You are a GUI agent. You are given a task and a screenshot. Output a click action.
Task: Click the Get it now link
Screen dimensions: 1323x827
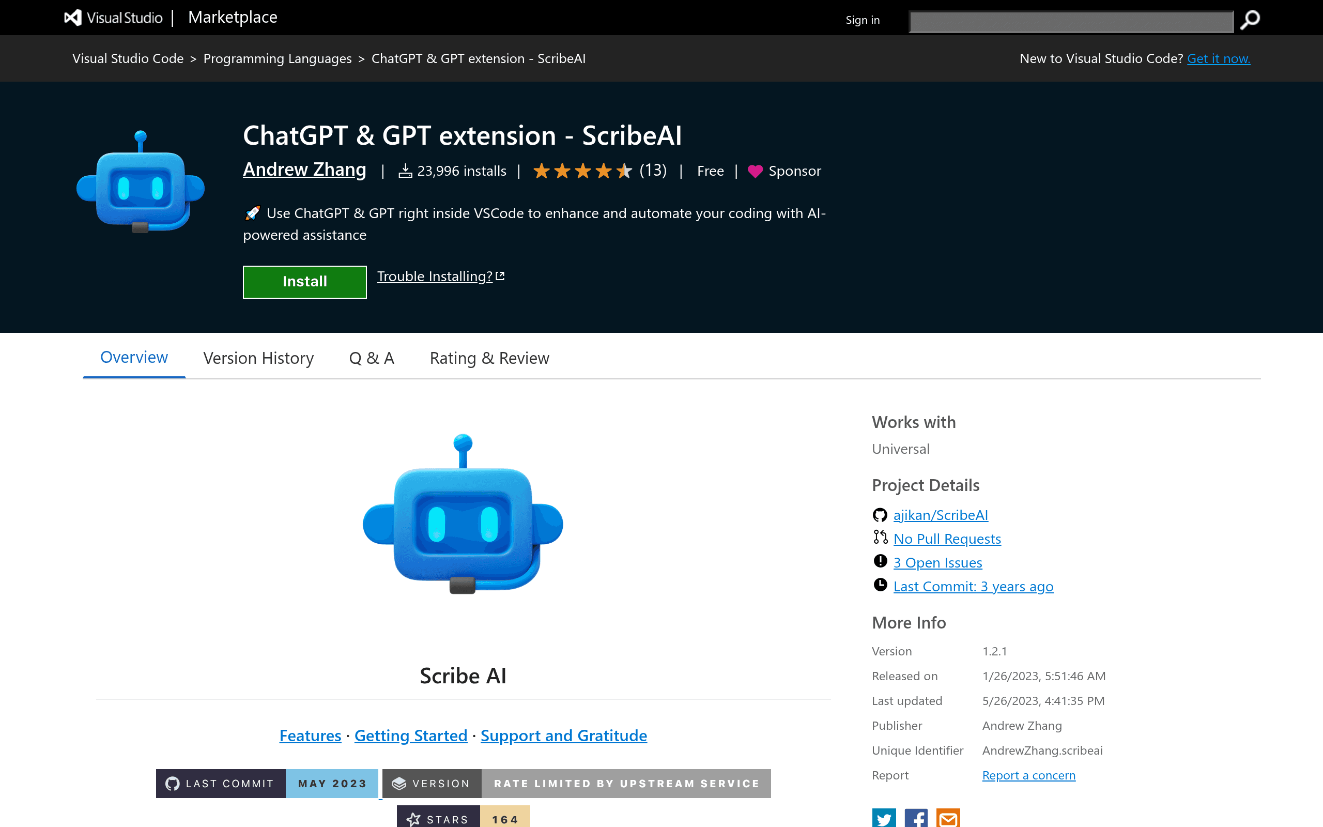tap(1219, 58)
